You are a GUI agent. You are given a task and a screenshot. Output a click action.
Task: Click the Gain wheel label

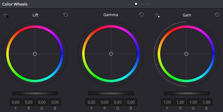(187, 15)
